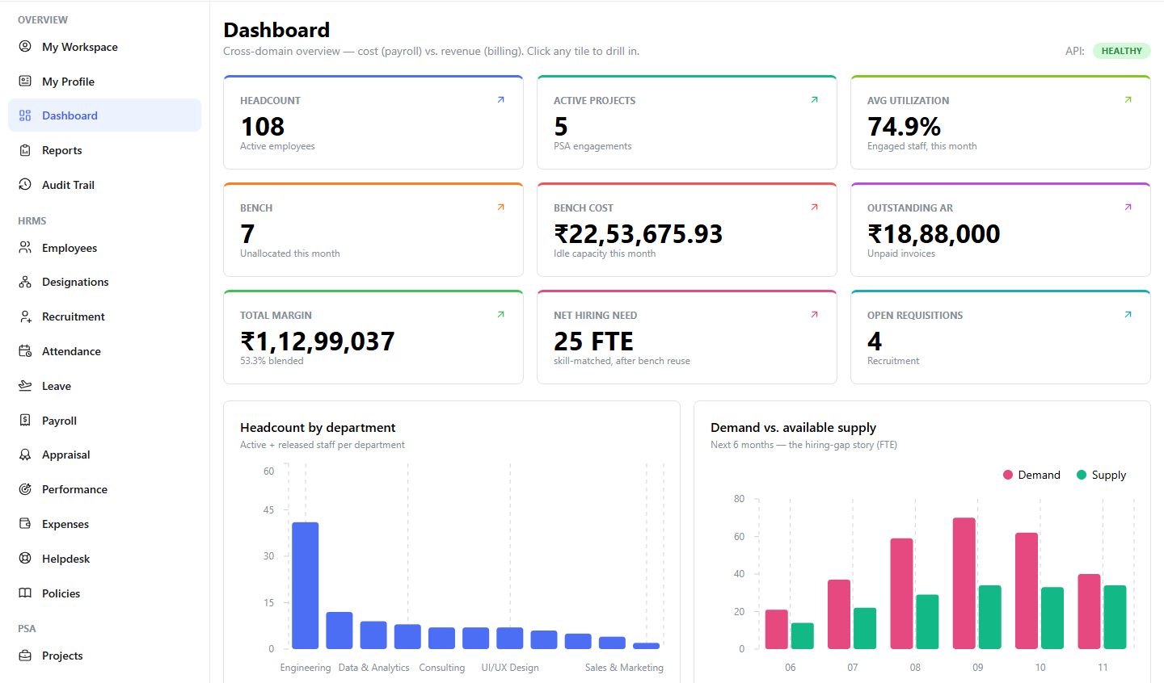Open the Outstanding AR ₹18,88,000 tile
The height and width of the screenshot is (683, 1164).
1001,230
